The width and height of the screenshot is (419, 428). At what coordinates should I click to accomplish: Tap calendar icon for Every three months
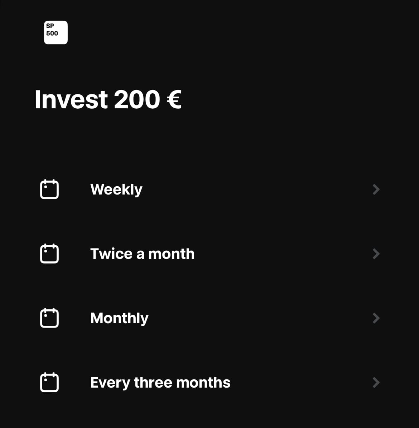(x=49, y=383)
